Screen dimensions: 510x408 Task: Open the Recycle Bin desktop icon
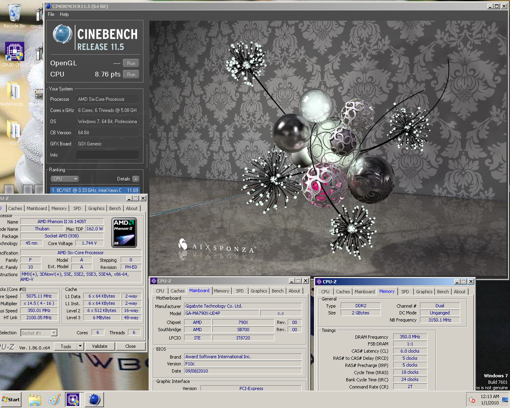[14, 16]
